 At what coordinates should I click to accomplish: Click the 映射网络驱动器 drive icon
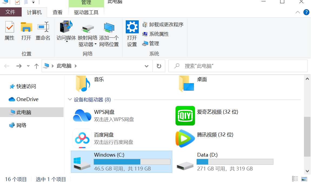pyautogui.click(x=88, y=29)
